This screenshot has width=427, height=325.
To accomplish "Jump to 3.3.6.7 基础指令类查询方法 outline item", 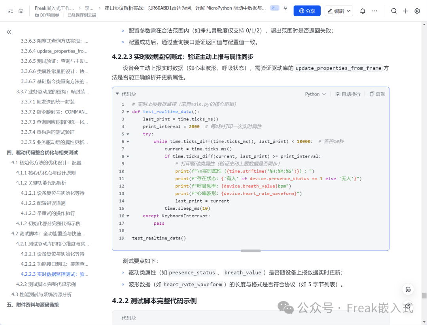I will click(x=55, y=82).
